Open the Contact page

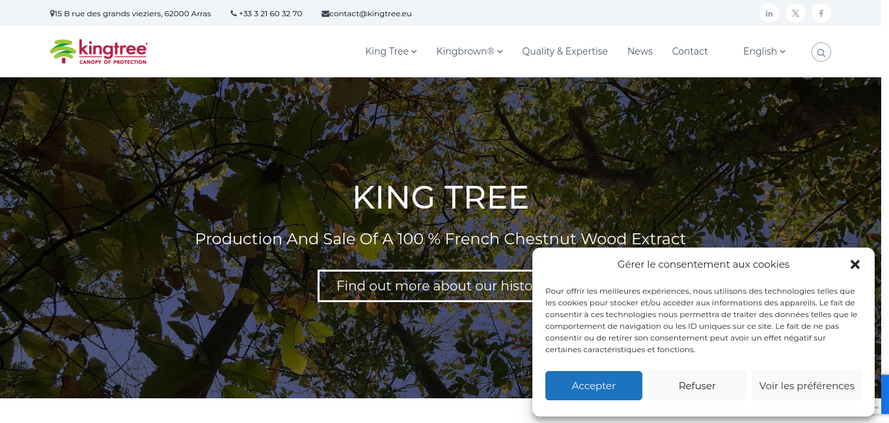690,51
